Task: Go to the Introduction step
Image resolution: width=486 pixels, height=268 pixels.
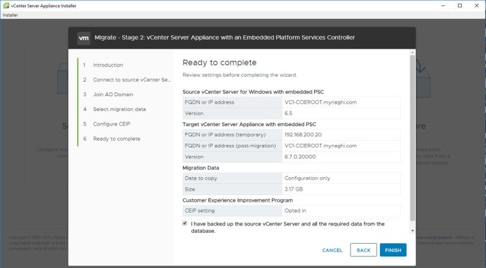Action: coord(107,65)
